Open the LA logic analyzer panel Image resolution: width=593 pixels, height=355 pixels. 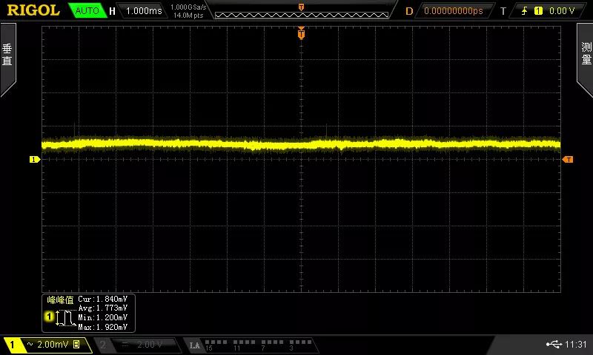[251, 345]
